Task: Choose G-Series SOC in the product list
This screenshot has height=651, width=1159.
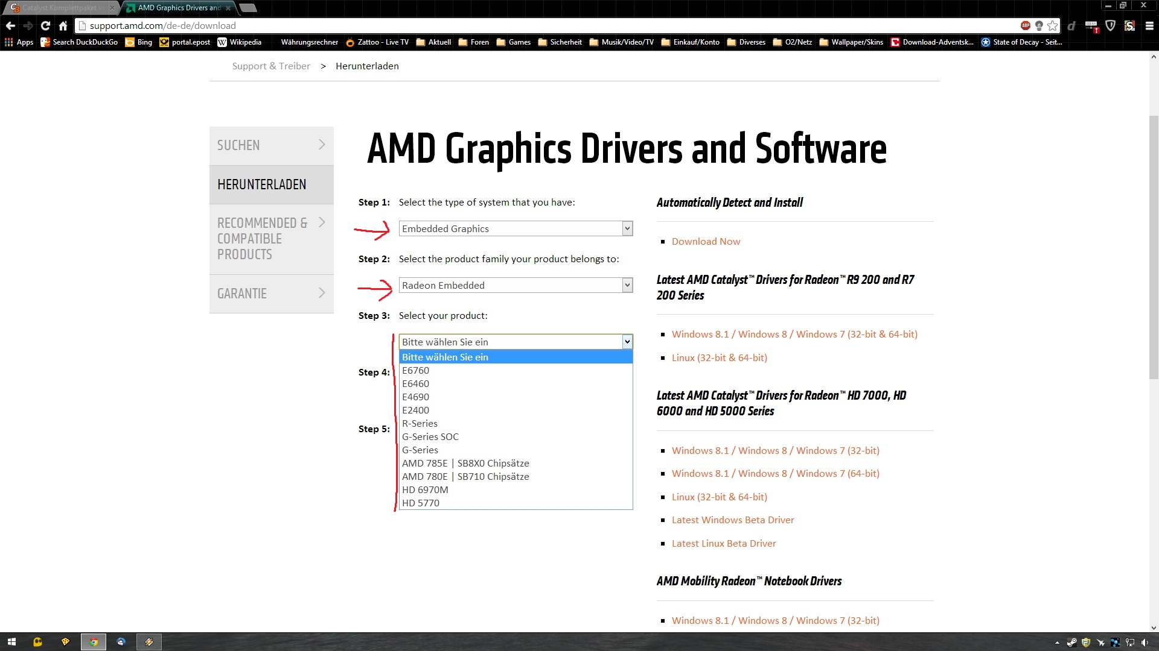Action: coord(430,437)
